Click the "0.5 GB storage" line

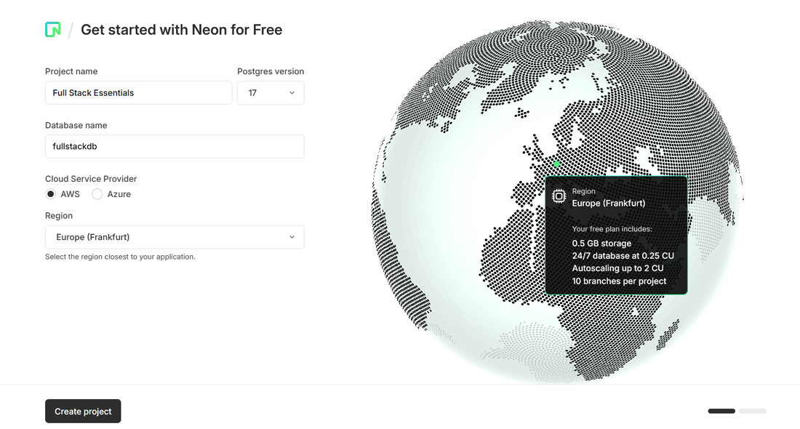601,244
